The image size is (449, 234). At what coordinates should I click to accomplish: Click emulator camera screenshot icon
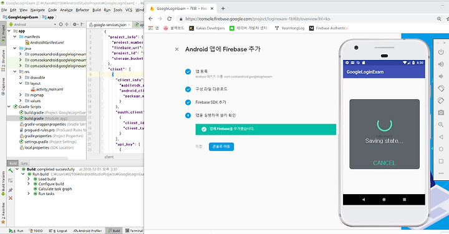coord(441,112)
